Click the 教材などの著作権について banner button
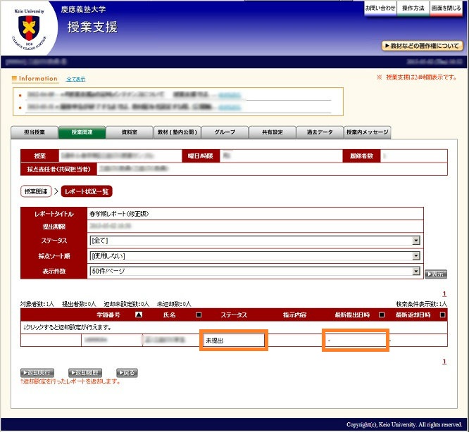Viewport: 469px width, 432px height. pos(423,46)
